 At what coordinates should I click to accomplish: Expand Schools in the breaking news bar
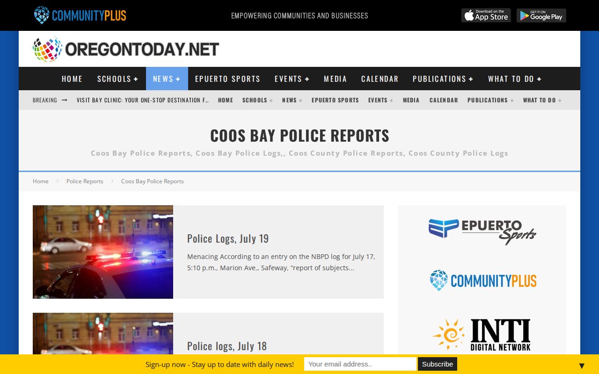[257, 100]
